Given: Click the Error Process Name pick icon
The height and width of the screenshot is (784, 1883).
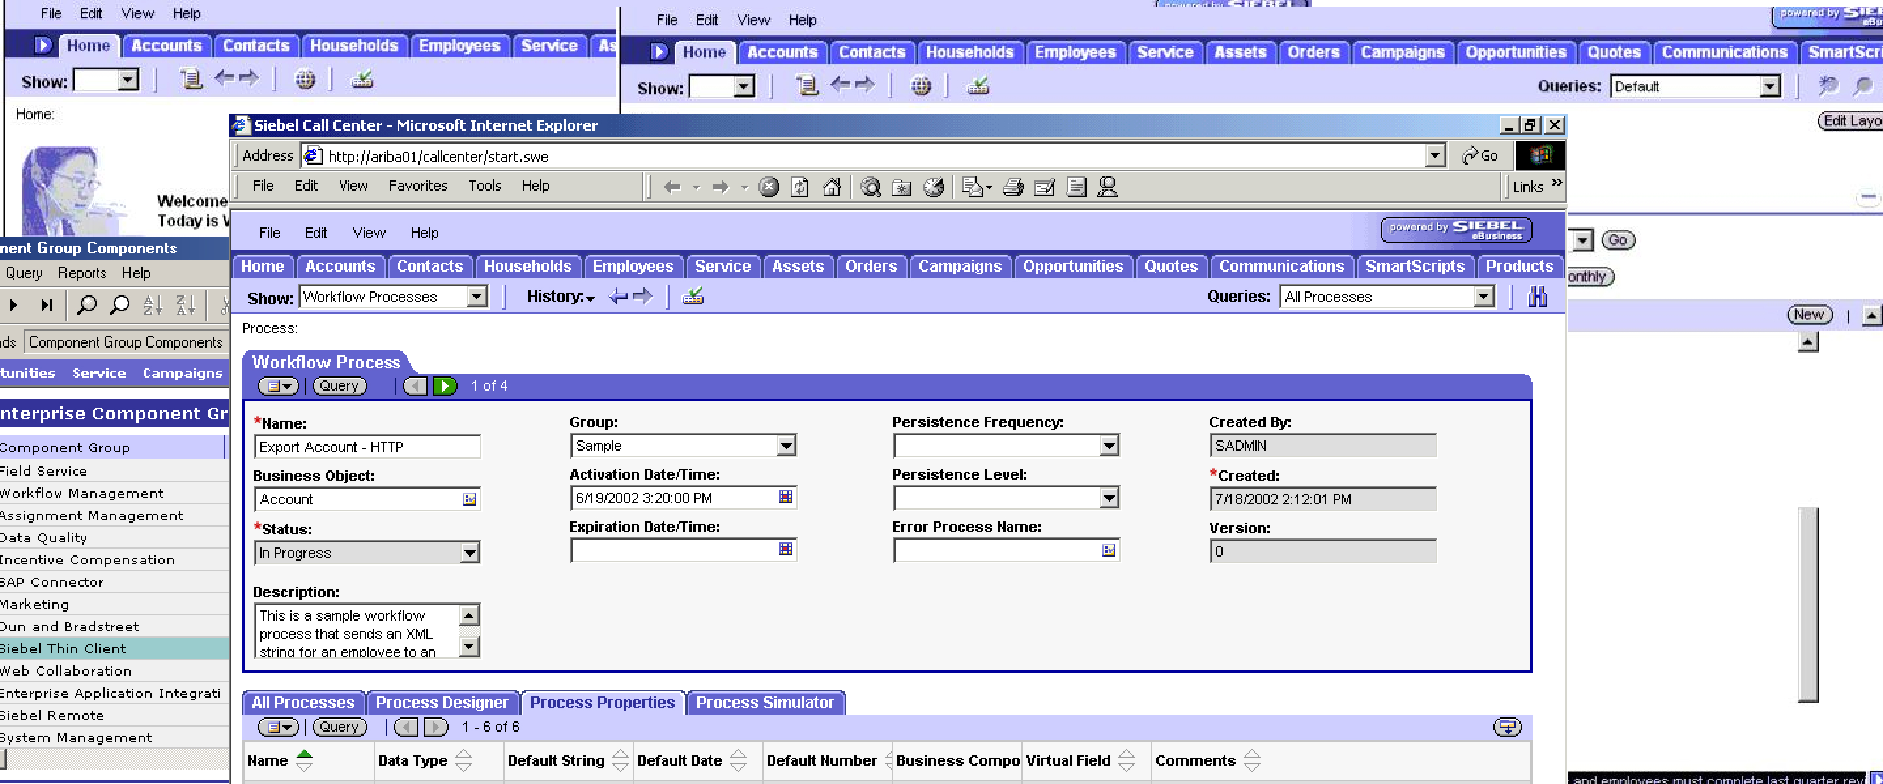Looking at the screenshot, I should coord(1108,550).
